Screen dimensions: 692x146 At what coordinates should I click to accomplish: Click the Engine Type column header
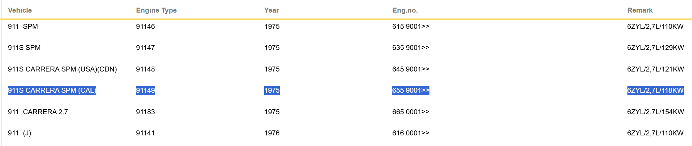(x=156, y=10)
